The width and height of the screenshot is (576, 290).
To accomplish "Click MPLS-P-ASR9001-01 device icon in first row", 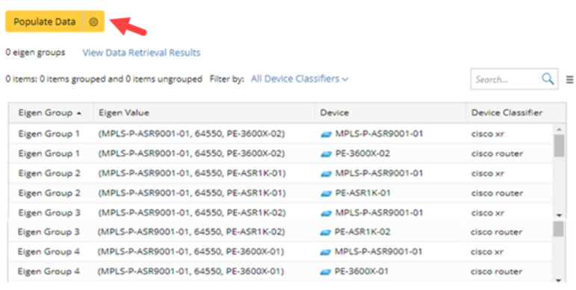I will (x=326, y=134).
